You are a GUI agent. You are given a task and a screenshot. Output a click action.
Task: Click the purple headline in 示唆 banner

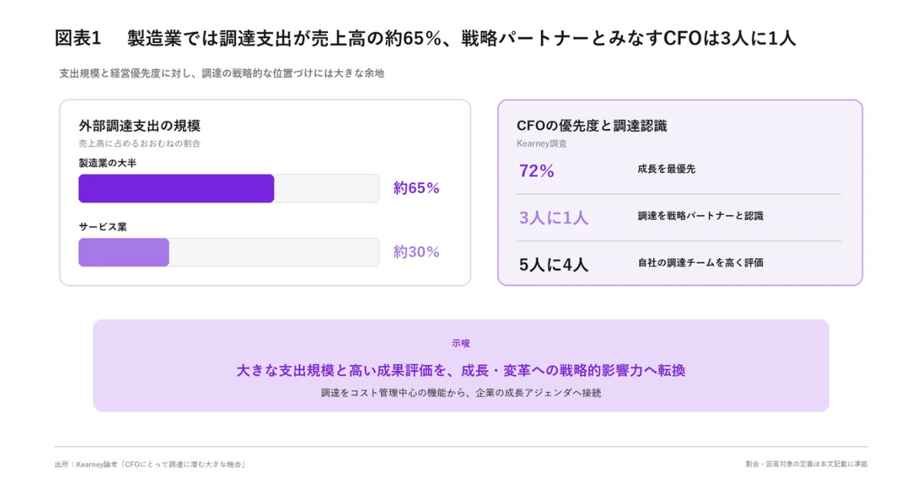tap(461, 370)
